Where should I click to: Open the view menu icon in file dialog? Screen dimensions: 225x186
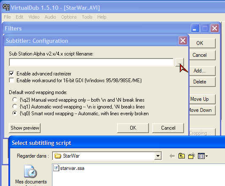click(203, 156)
